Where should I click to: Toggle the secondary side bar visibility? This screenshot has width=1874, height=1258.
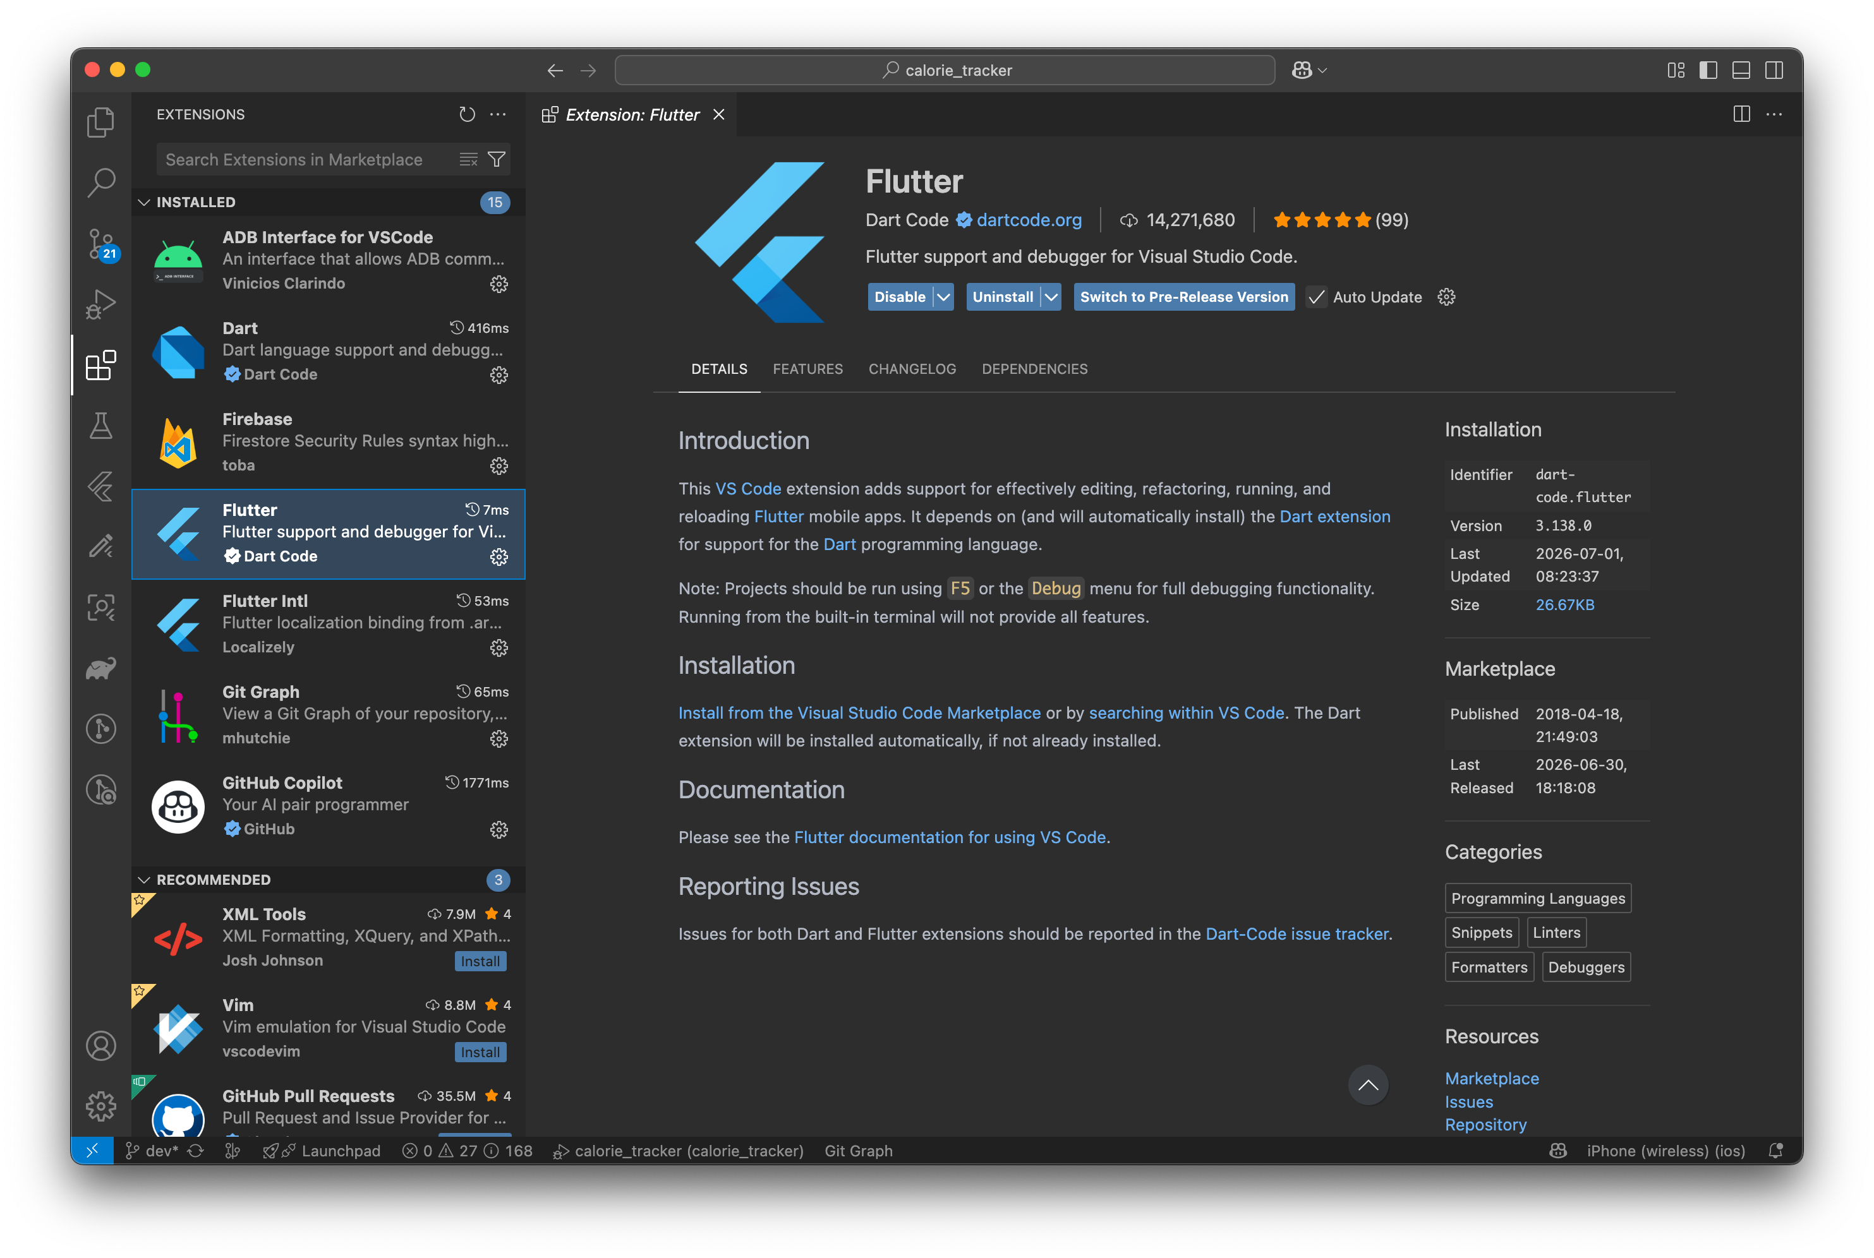click(x=1774, y=71)
